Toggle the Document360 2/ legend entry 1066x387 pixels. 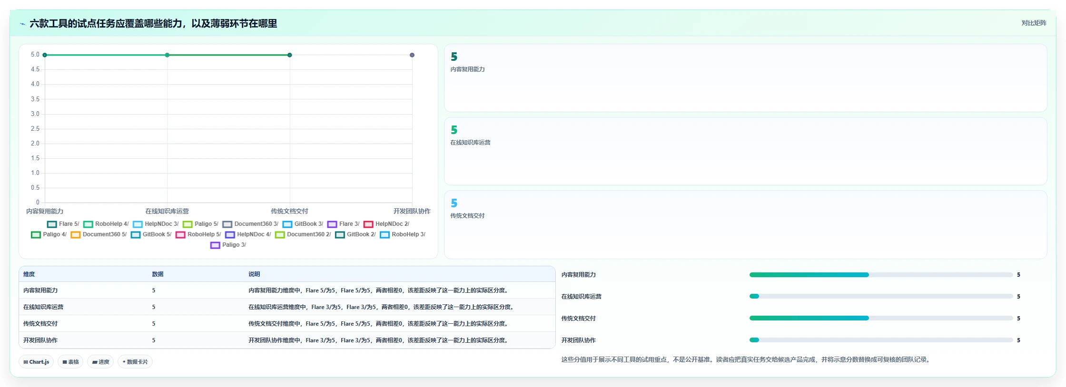tap(303, 234)
